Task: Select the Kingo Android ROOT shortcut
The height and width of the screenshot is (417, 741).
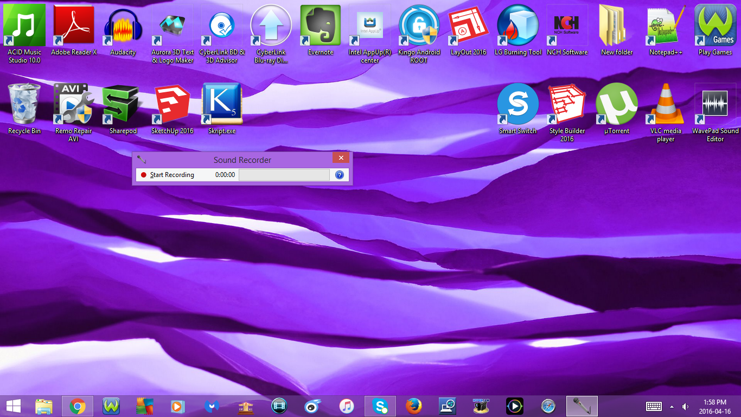Action: 419,34
